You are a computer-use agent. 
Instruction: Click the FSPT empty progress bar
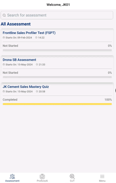[57, 50]
